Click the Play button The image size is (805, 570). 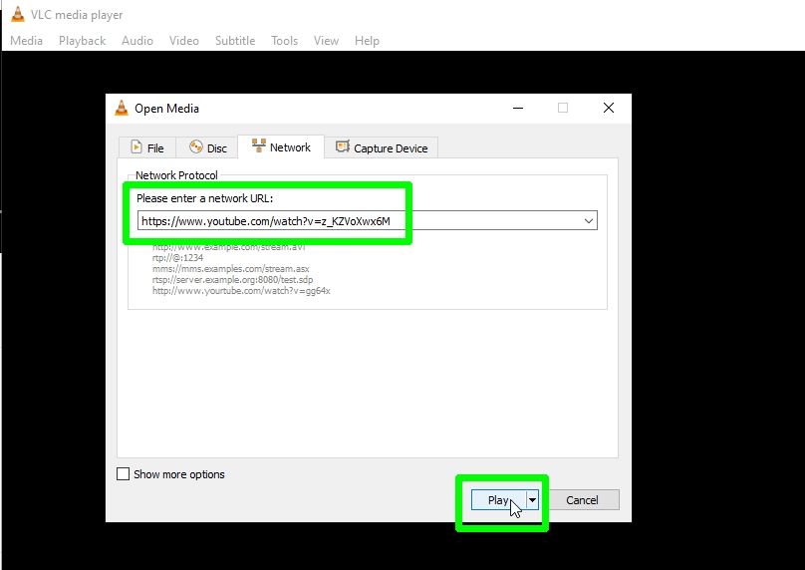(x=498, y=500)
